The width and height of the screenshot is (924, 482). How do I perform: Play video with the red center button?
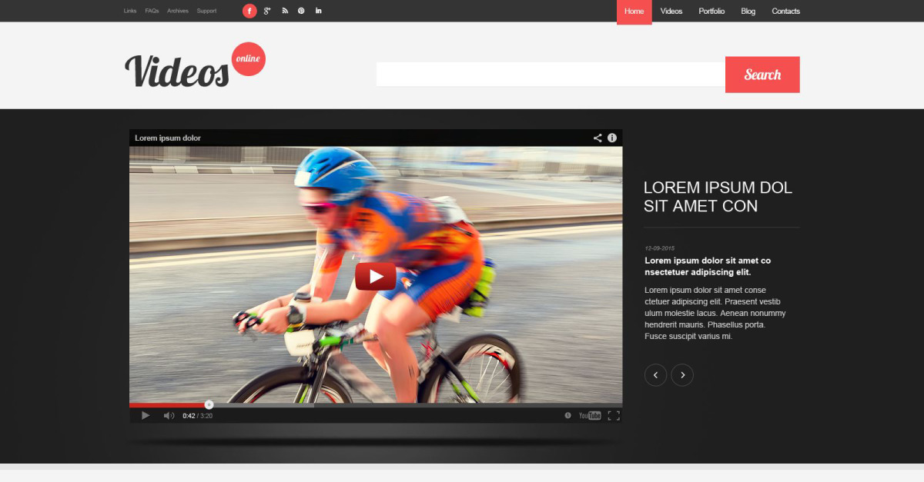click(x=376, y=276)
